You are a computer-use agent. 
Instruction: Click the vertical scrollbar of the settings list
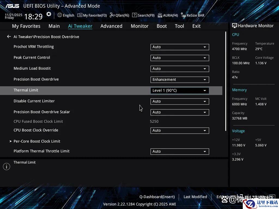point(226,82)
